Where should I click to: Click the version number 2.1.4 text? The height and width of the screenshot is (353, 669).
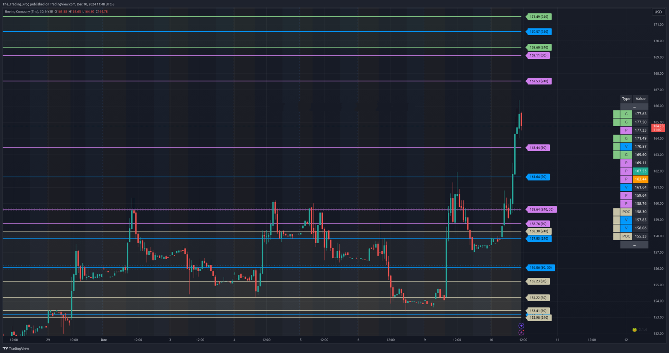(643, 330)
